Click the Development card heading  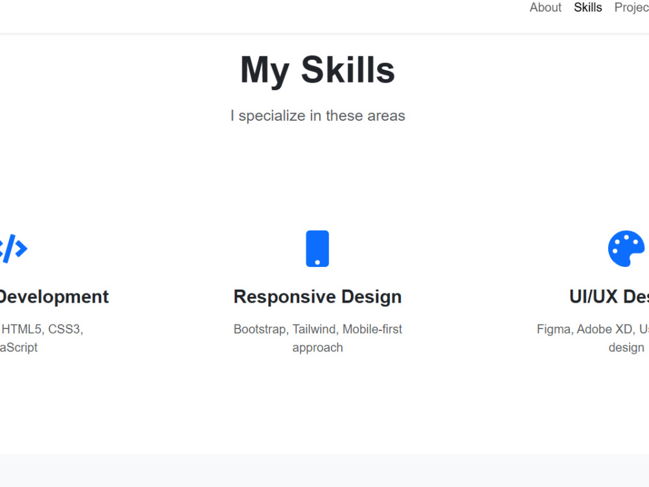pyautogui.click(x=55, y=297)
